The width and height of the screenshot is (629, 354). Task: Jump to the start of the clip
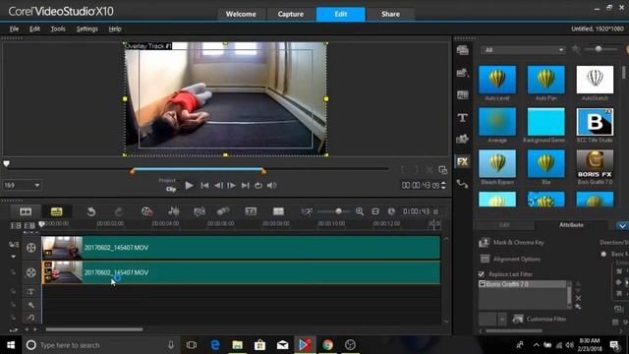(x=204, y=186)
